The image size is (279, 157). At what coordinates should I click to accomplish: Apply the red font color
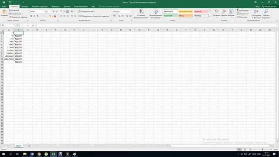click(x=55, y=16)
